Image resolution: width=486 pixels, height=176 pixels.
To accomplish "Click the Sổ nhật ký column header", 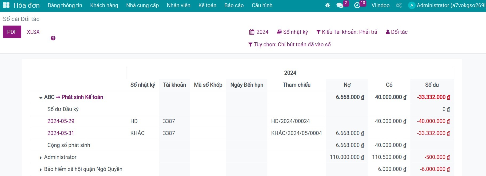I will pyautogui.click(x=143, y=85).
